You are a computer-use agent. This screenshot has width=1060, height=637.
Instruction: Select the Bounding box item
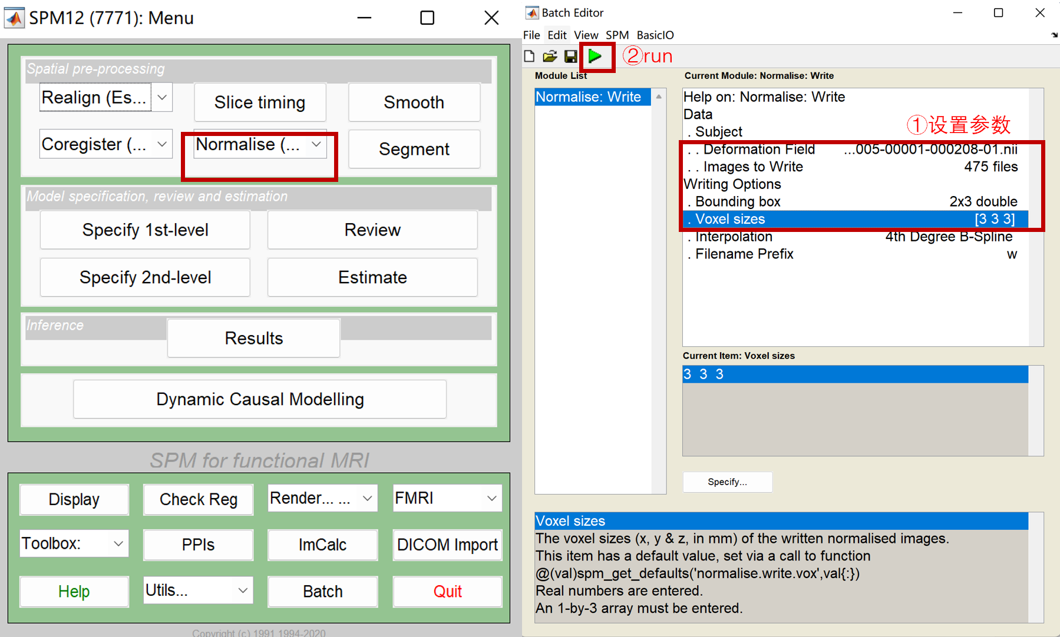(x=856, y=202)
